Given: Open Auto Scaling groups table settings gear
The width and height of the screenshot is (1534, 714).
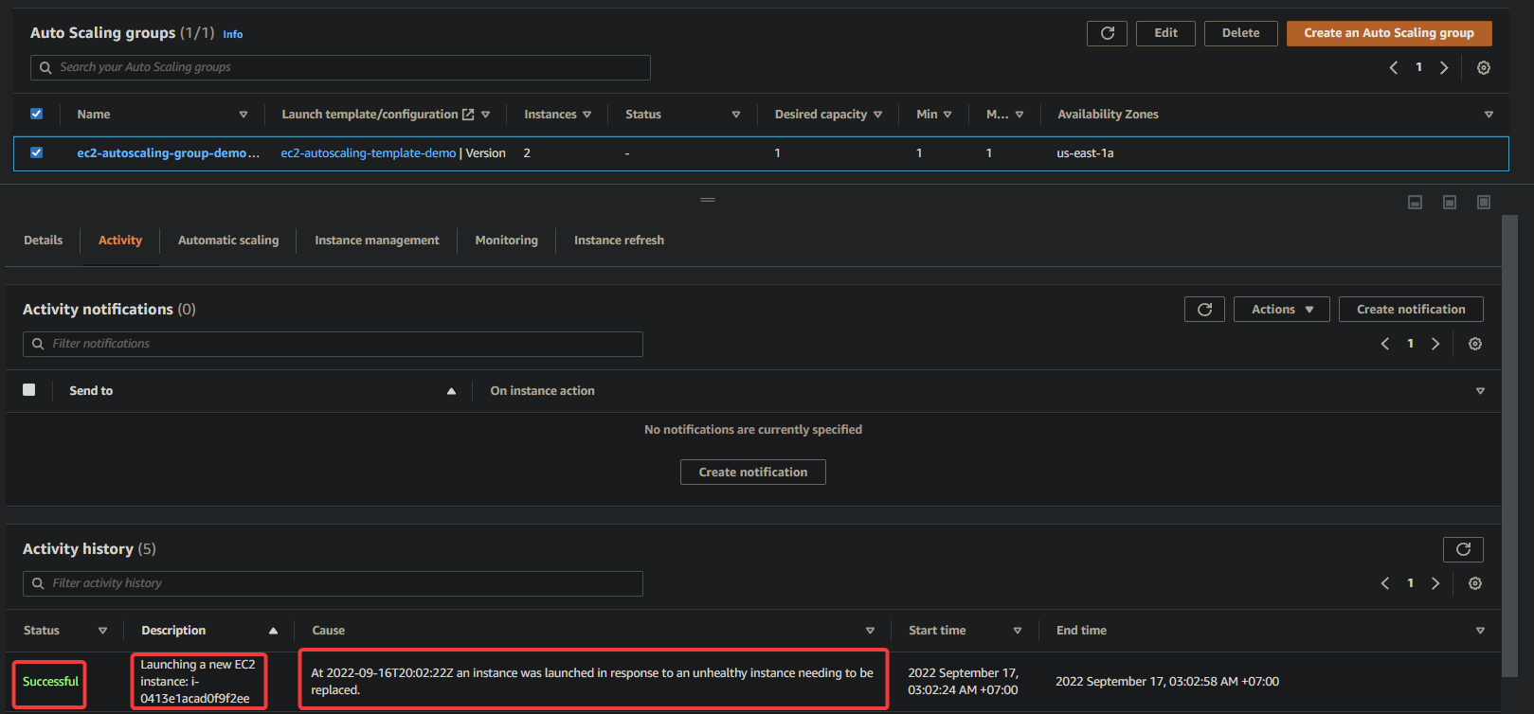Looking at the screenshot, I should click(x=1484, y=68).
